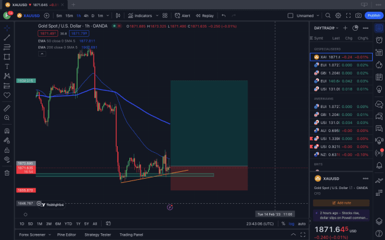Open the Fibonacci retracement tools
The width and height of the screenshot is (385, 240).
(x=7, y=47)
